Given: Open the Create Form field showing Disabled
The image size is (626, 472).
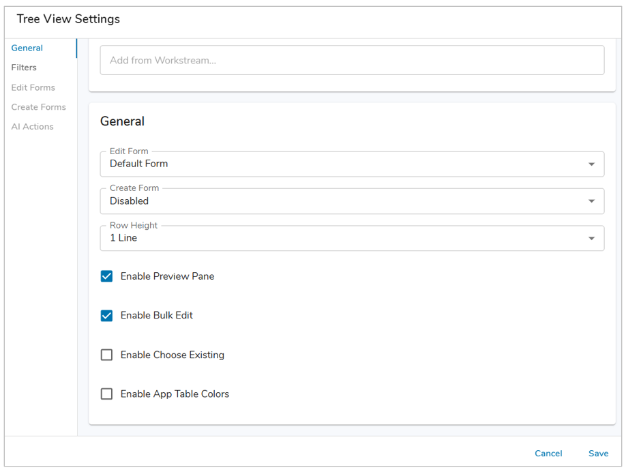Looking at the screenshot, I should 341,201.
